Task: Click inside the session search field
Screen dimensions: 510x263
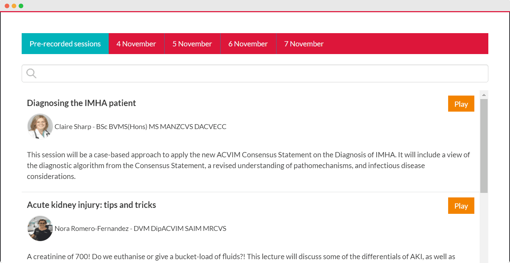Action: click(x=259, y=74)
